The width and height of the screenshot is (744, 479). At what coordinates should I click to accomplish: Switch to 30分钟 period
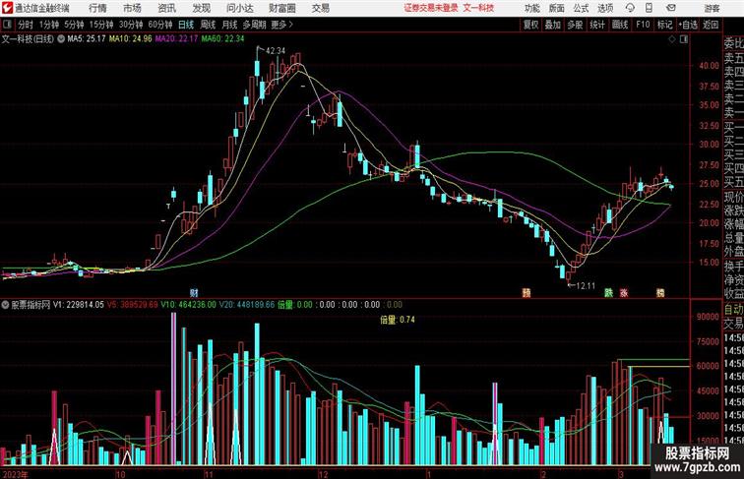tap(131, 25)
